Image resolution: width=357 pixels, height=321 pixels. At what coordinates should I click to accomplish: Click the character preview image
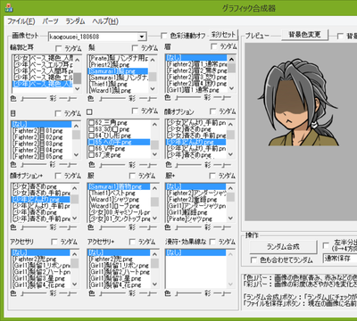point(299,104)
